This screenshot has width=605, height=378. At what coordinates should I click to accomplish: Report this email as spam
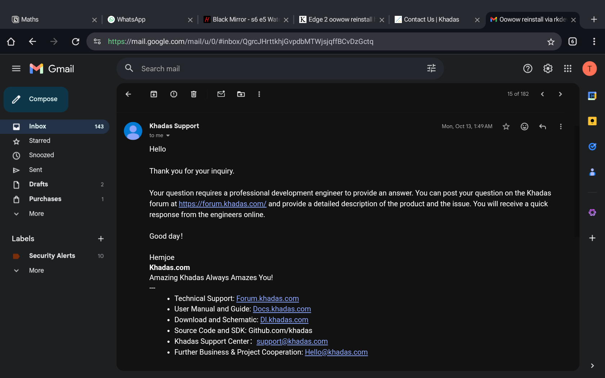pyautogui.click(x=174, y=94)
